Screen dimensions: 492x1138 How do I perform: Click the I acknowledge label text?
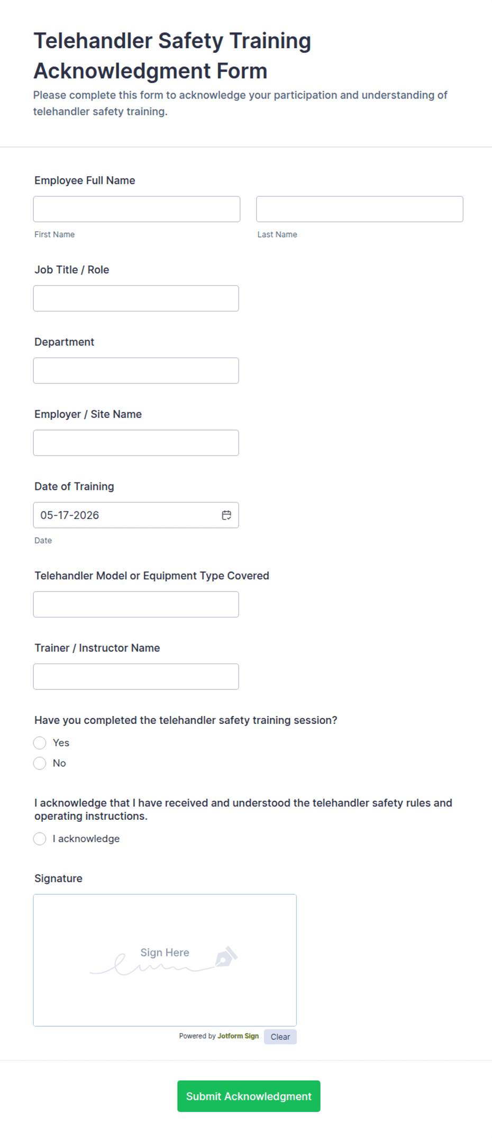[x=86, y=839]
